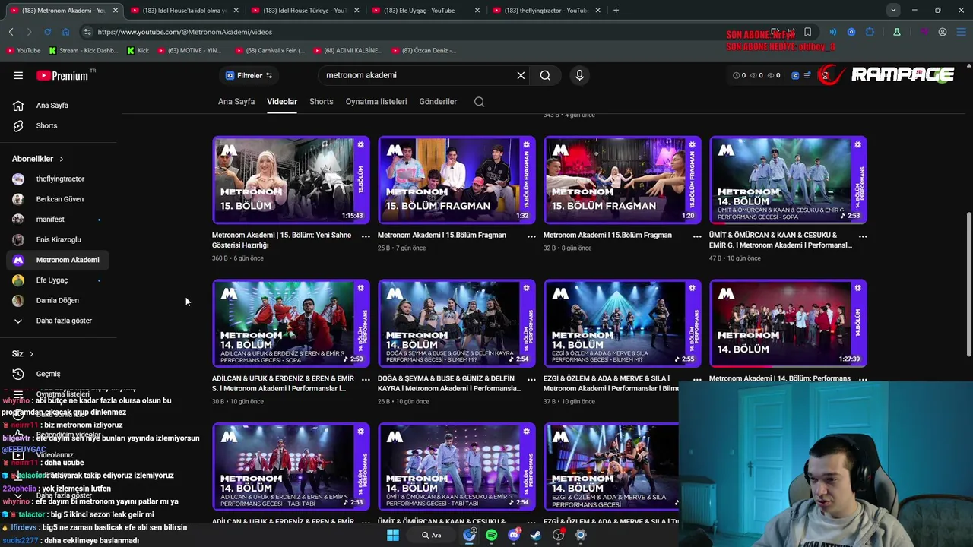973x547 pixels.
Task: Open the Filtreler filter button
Action: [249, 75]
